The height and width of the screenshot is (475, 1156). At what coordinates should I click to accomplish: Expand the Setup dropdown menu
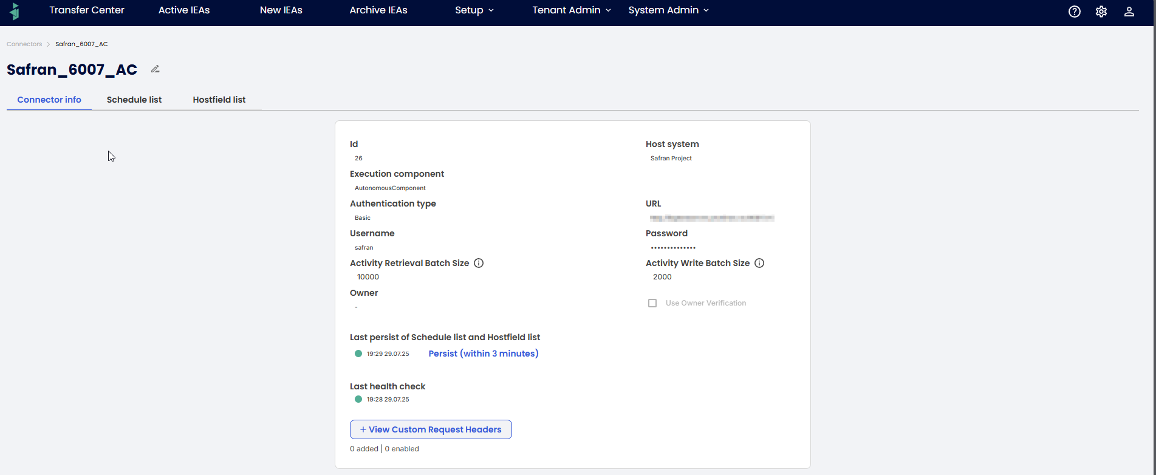474,10
